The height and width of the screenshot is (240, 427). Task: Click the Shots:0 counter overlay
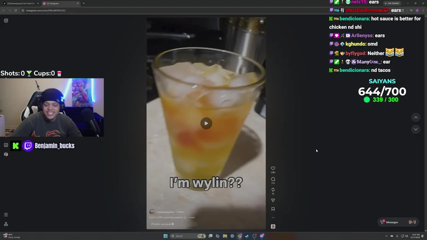point(16,73)
